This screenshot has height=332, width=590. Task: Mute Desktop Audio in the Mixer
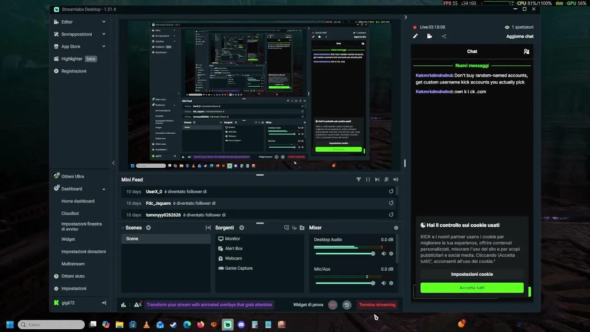[383, 254]
